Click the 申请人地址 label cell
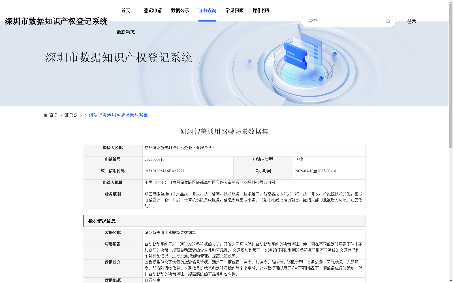 click(x=113, y=185)
